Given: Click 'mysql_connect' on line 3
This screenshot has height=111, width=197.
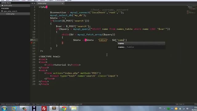Looking at the screenshot, I should click(80, 13).
